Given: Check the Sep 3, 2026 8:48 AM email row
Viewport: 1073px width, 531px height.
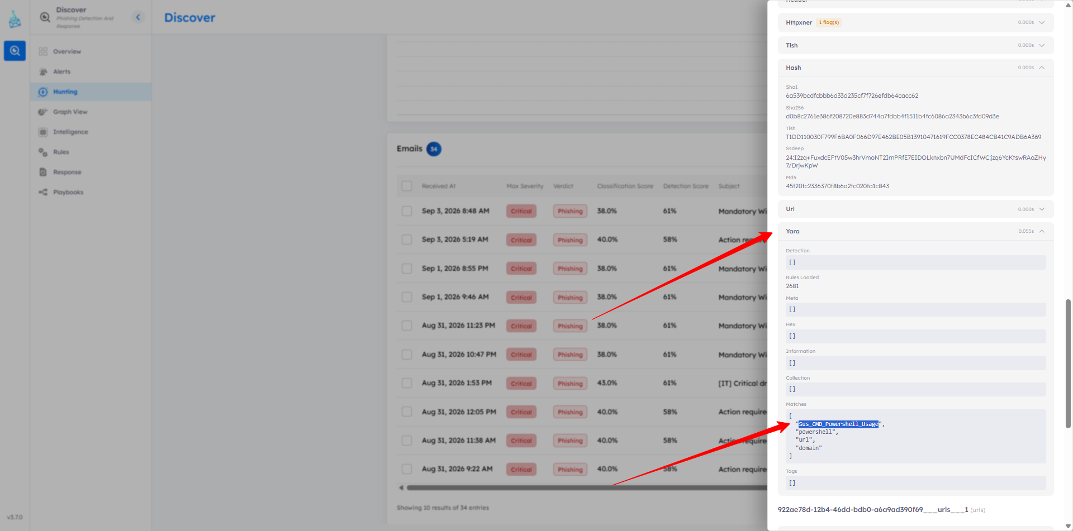Looking at the screenshot, I should point(407,211).
